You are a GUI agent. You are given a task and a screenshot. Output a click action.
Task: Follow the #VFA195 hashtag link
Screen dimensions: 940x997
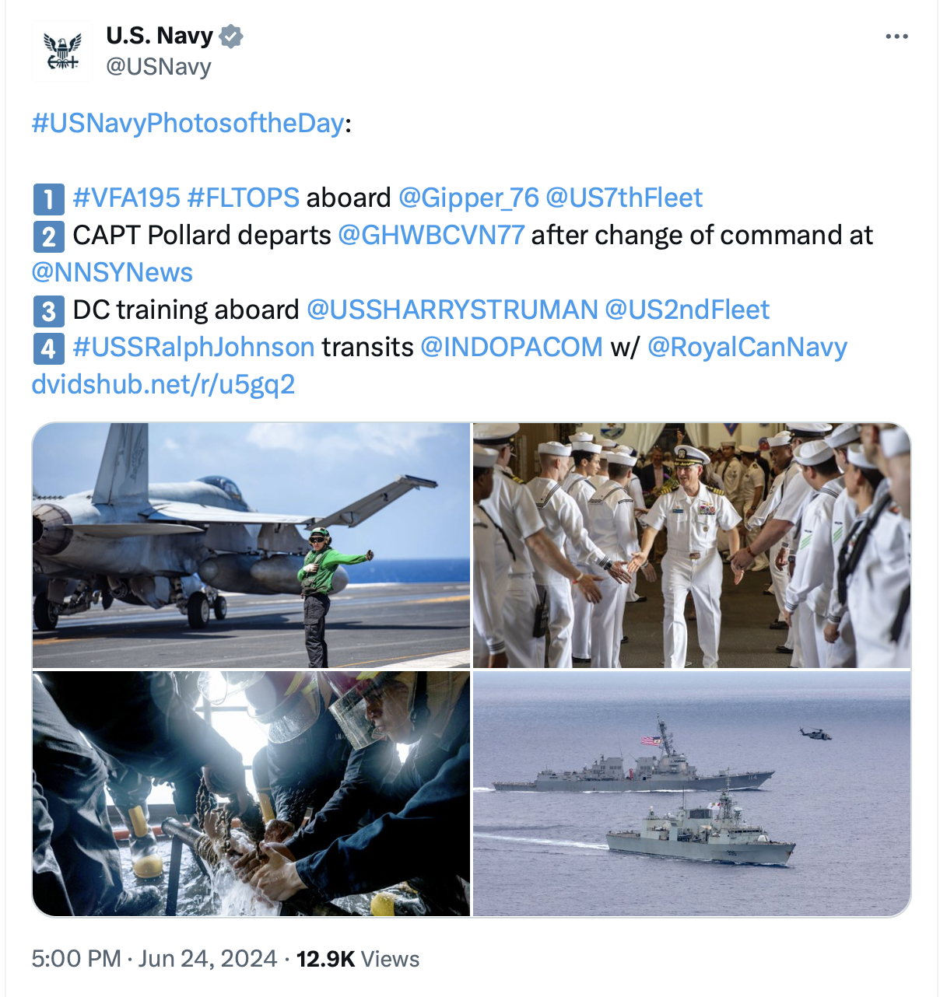126,198
